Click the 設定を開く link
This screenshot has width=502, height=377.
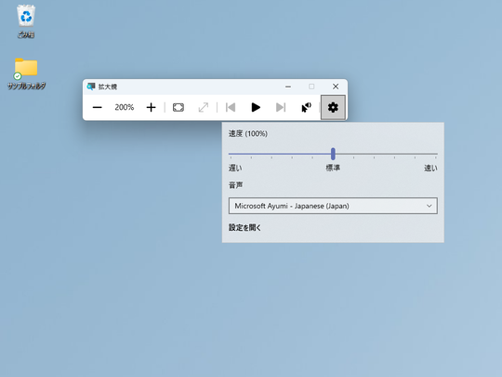pyautogui.click(x=244, y=228)
